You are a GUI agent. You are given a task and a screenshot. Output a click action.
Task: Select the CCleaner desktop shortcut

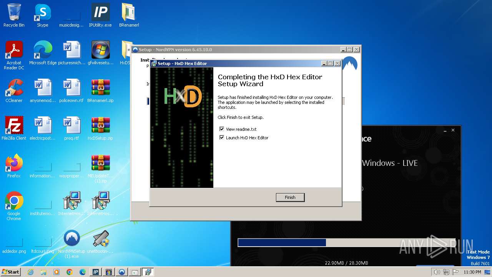(x=14, y=91)
